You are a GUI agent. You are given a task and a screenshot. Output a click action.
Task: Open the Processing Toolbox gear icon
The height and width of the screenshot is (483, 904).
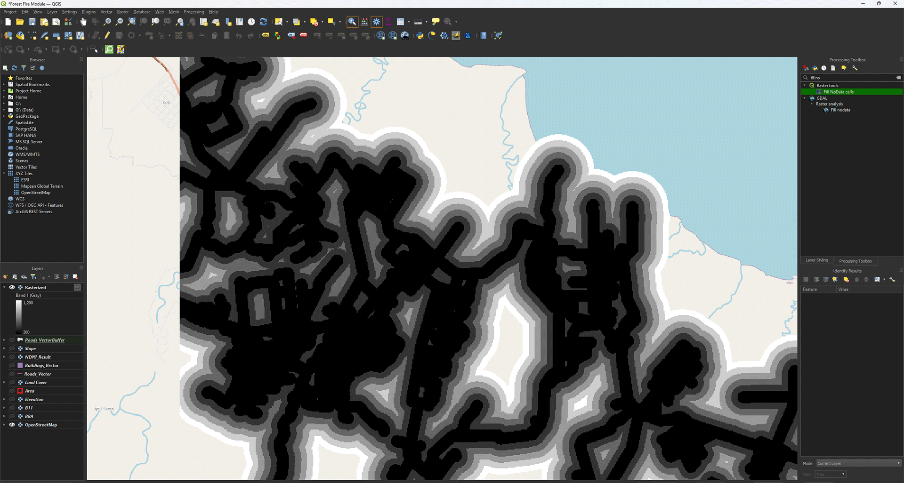(x=377, y=22)
